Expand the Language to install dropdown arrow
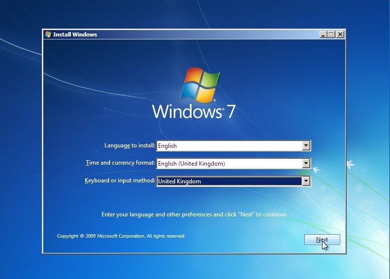390x279 pixels. pyautogui.click(x=306, y=145)
